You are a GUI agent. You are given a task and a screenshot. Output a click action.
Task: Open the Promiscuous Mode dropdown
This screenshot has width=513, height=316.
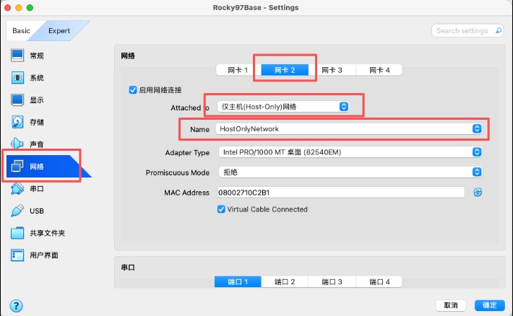[x=349, y=172]
